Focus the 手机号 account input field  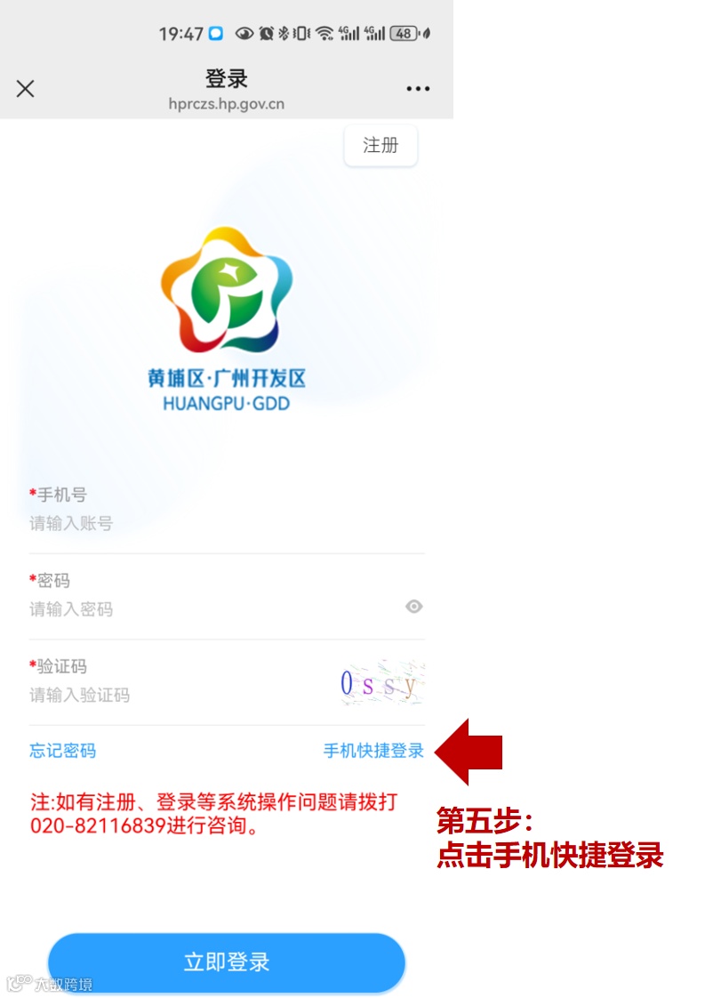[x=227, y=523]
